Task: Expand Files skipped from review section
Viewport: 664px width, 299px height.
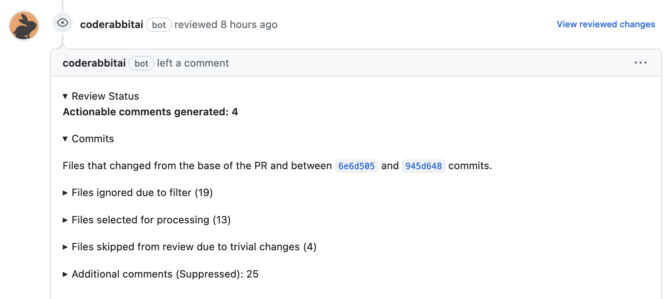Action: [x=190, y=247]
